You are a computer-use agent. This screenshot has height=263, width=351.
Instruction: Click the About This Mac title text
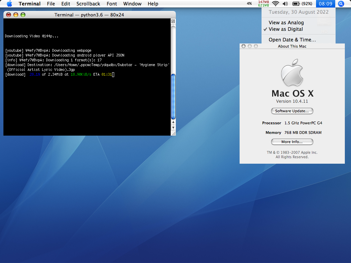[292, 46]
